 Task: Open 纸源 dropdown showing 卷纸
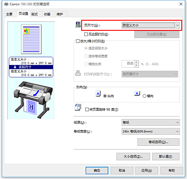[151, 122]
